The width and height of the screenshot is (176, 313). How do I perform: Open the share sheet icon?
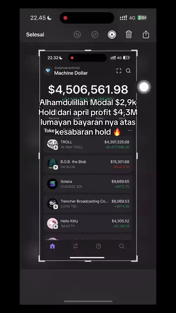pyautogui.click(x=146, y=34)
